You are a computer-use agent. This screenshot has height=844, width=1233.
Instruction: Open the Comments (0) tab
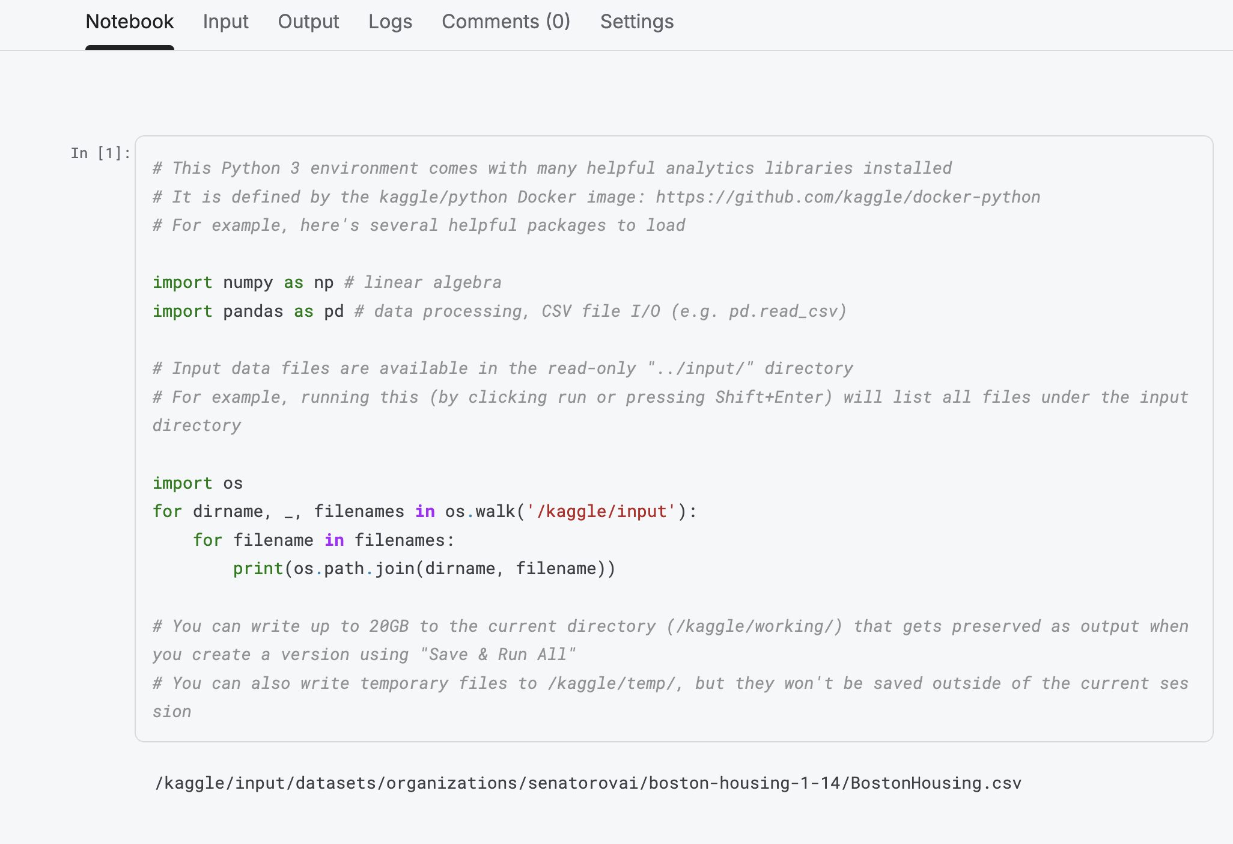coord(506,22)
